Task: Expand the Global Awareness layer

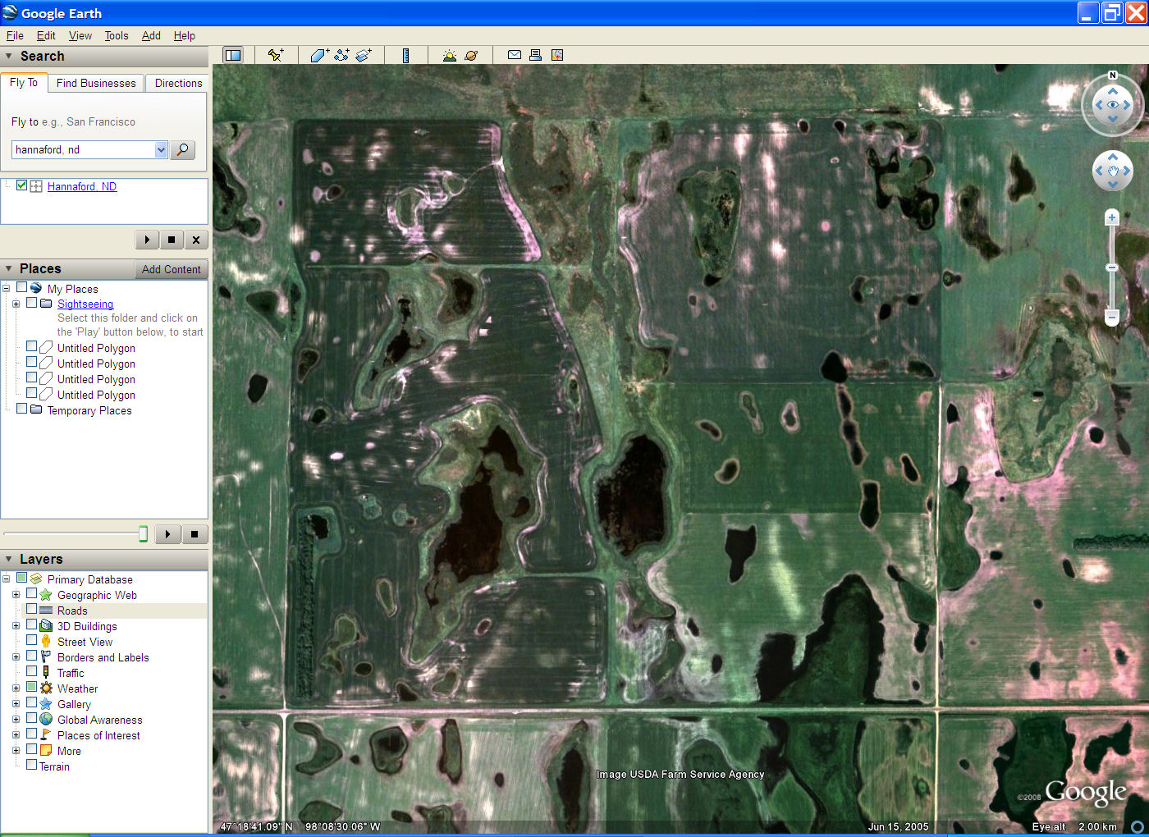Action: tap(16, 720)
